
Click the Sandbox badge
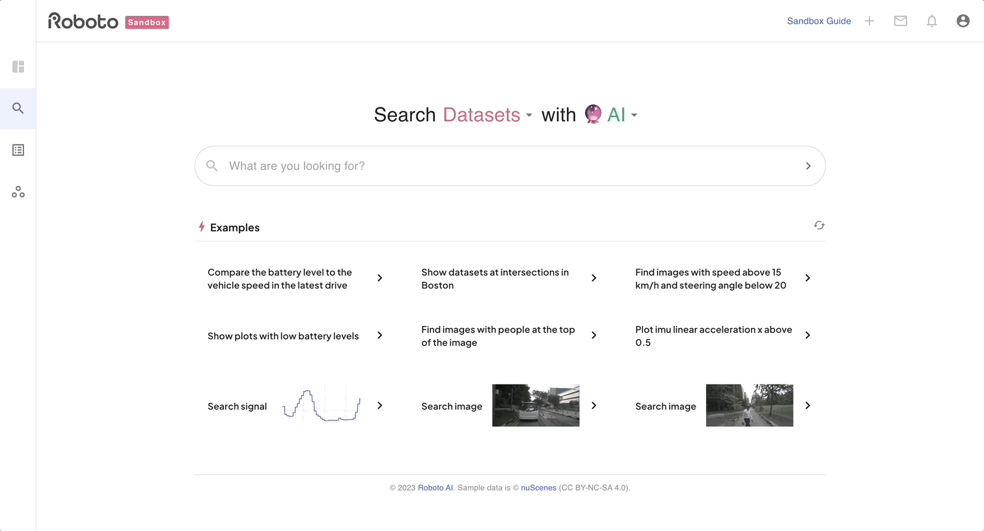click(x=147, y=22)
